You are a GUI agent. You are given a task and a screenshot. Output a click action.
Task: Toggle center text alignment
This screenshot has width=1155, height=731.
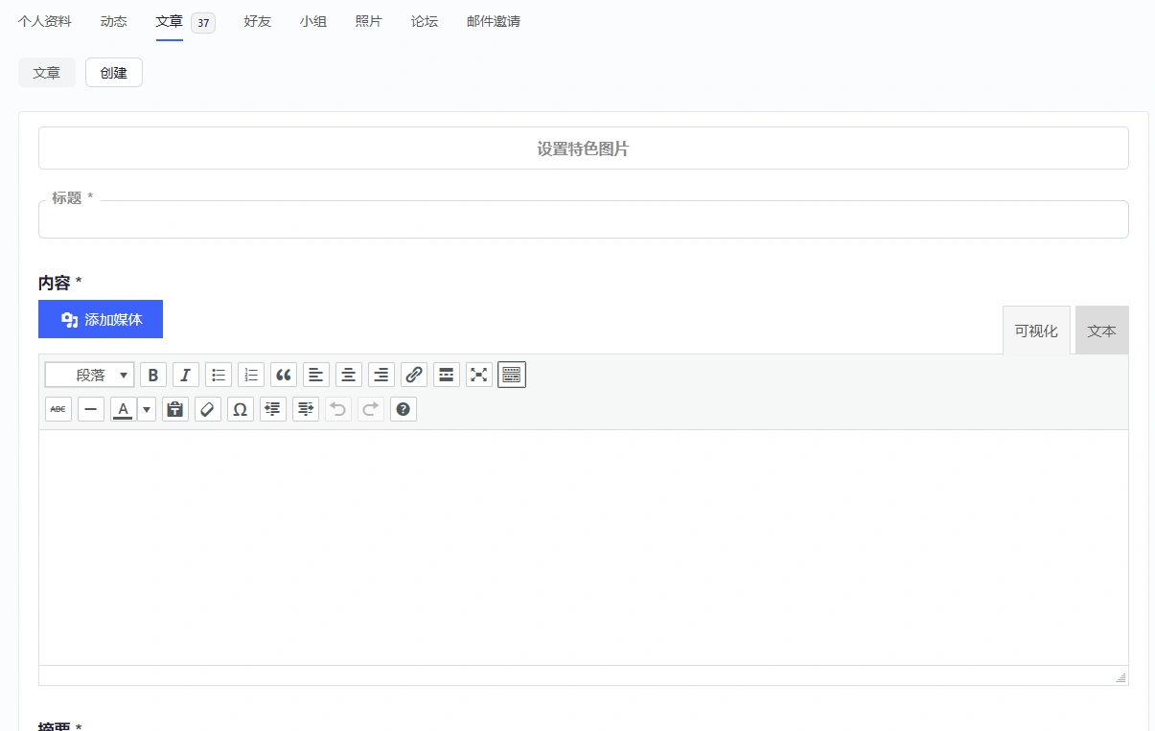348,375
